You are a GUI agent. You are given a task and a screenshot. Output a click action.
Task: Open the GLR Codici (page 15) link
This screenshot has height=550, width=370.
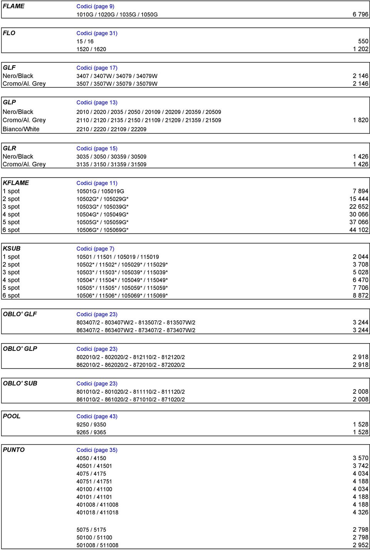click(x=97, y=149)
